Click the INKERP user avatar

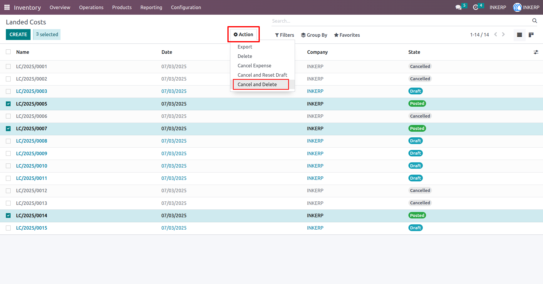click(x=517, y=7)
